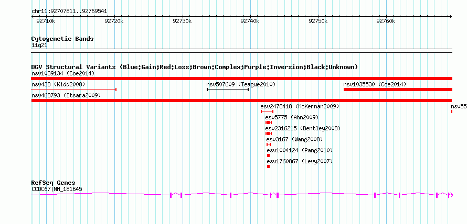Screen dimensions: 467x224
Task: Click the esv1760867 (Levy2007) red square
Action: point(268,166)
